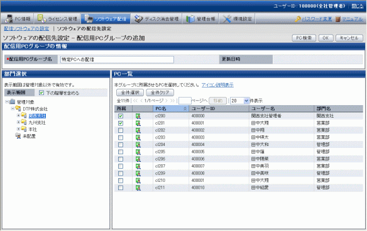The image size is (367, 231).
Task: Click the PC名 sort arrow icon
Action: tap(185, 109)
